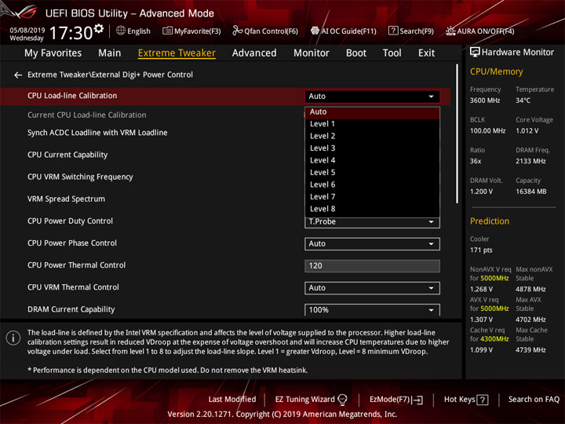Open the CPU Power Phase Control dropdown
The height and width of the screenshot is (424, 565).
pyautogui.click(x=372, y=244)
